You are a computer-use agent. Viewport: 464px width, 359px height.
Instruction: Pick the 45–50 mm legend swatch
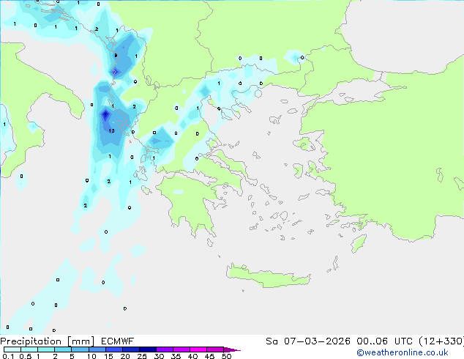(215, 349)
